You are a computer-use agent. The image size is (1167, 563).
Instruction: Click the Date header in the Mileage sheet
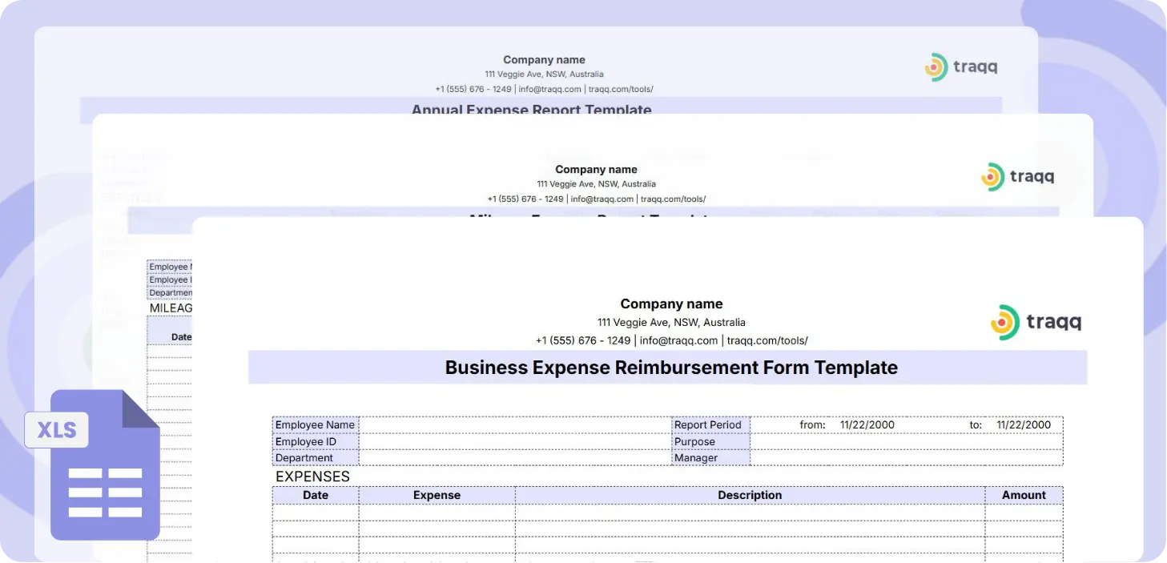(x=182, y=336)
